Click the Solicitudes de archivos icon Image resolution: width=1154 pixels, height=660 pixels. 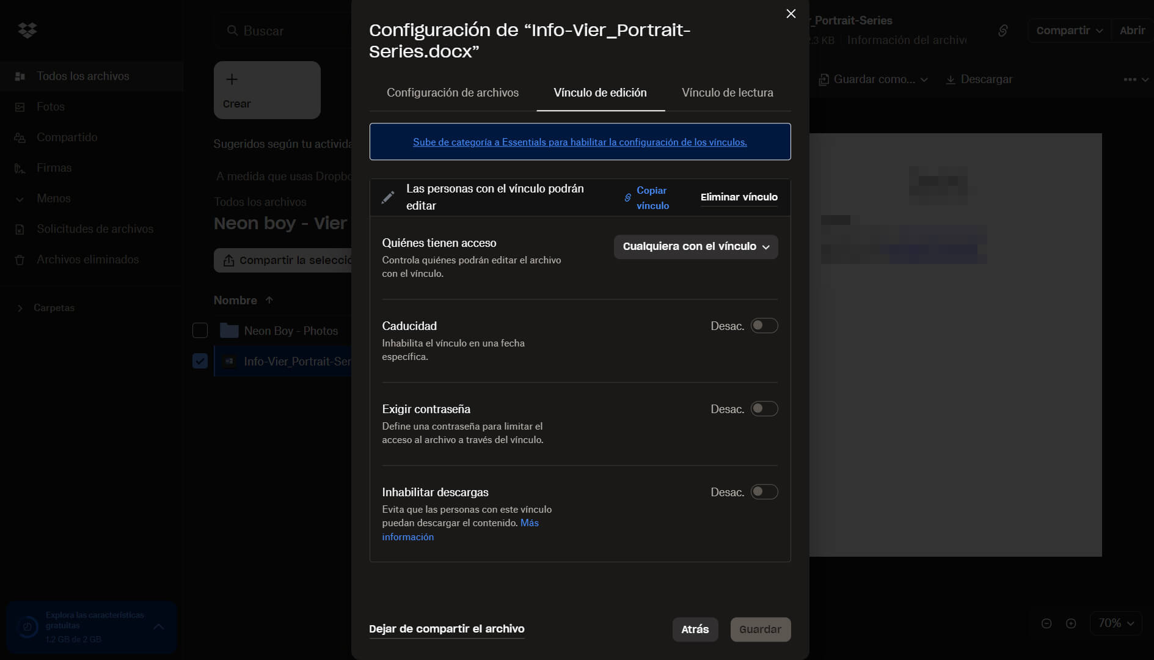click(x=20, y=229)
